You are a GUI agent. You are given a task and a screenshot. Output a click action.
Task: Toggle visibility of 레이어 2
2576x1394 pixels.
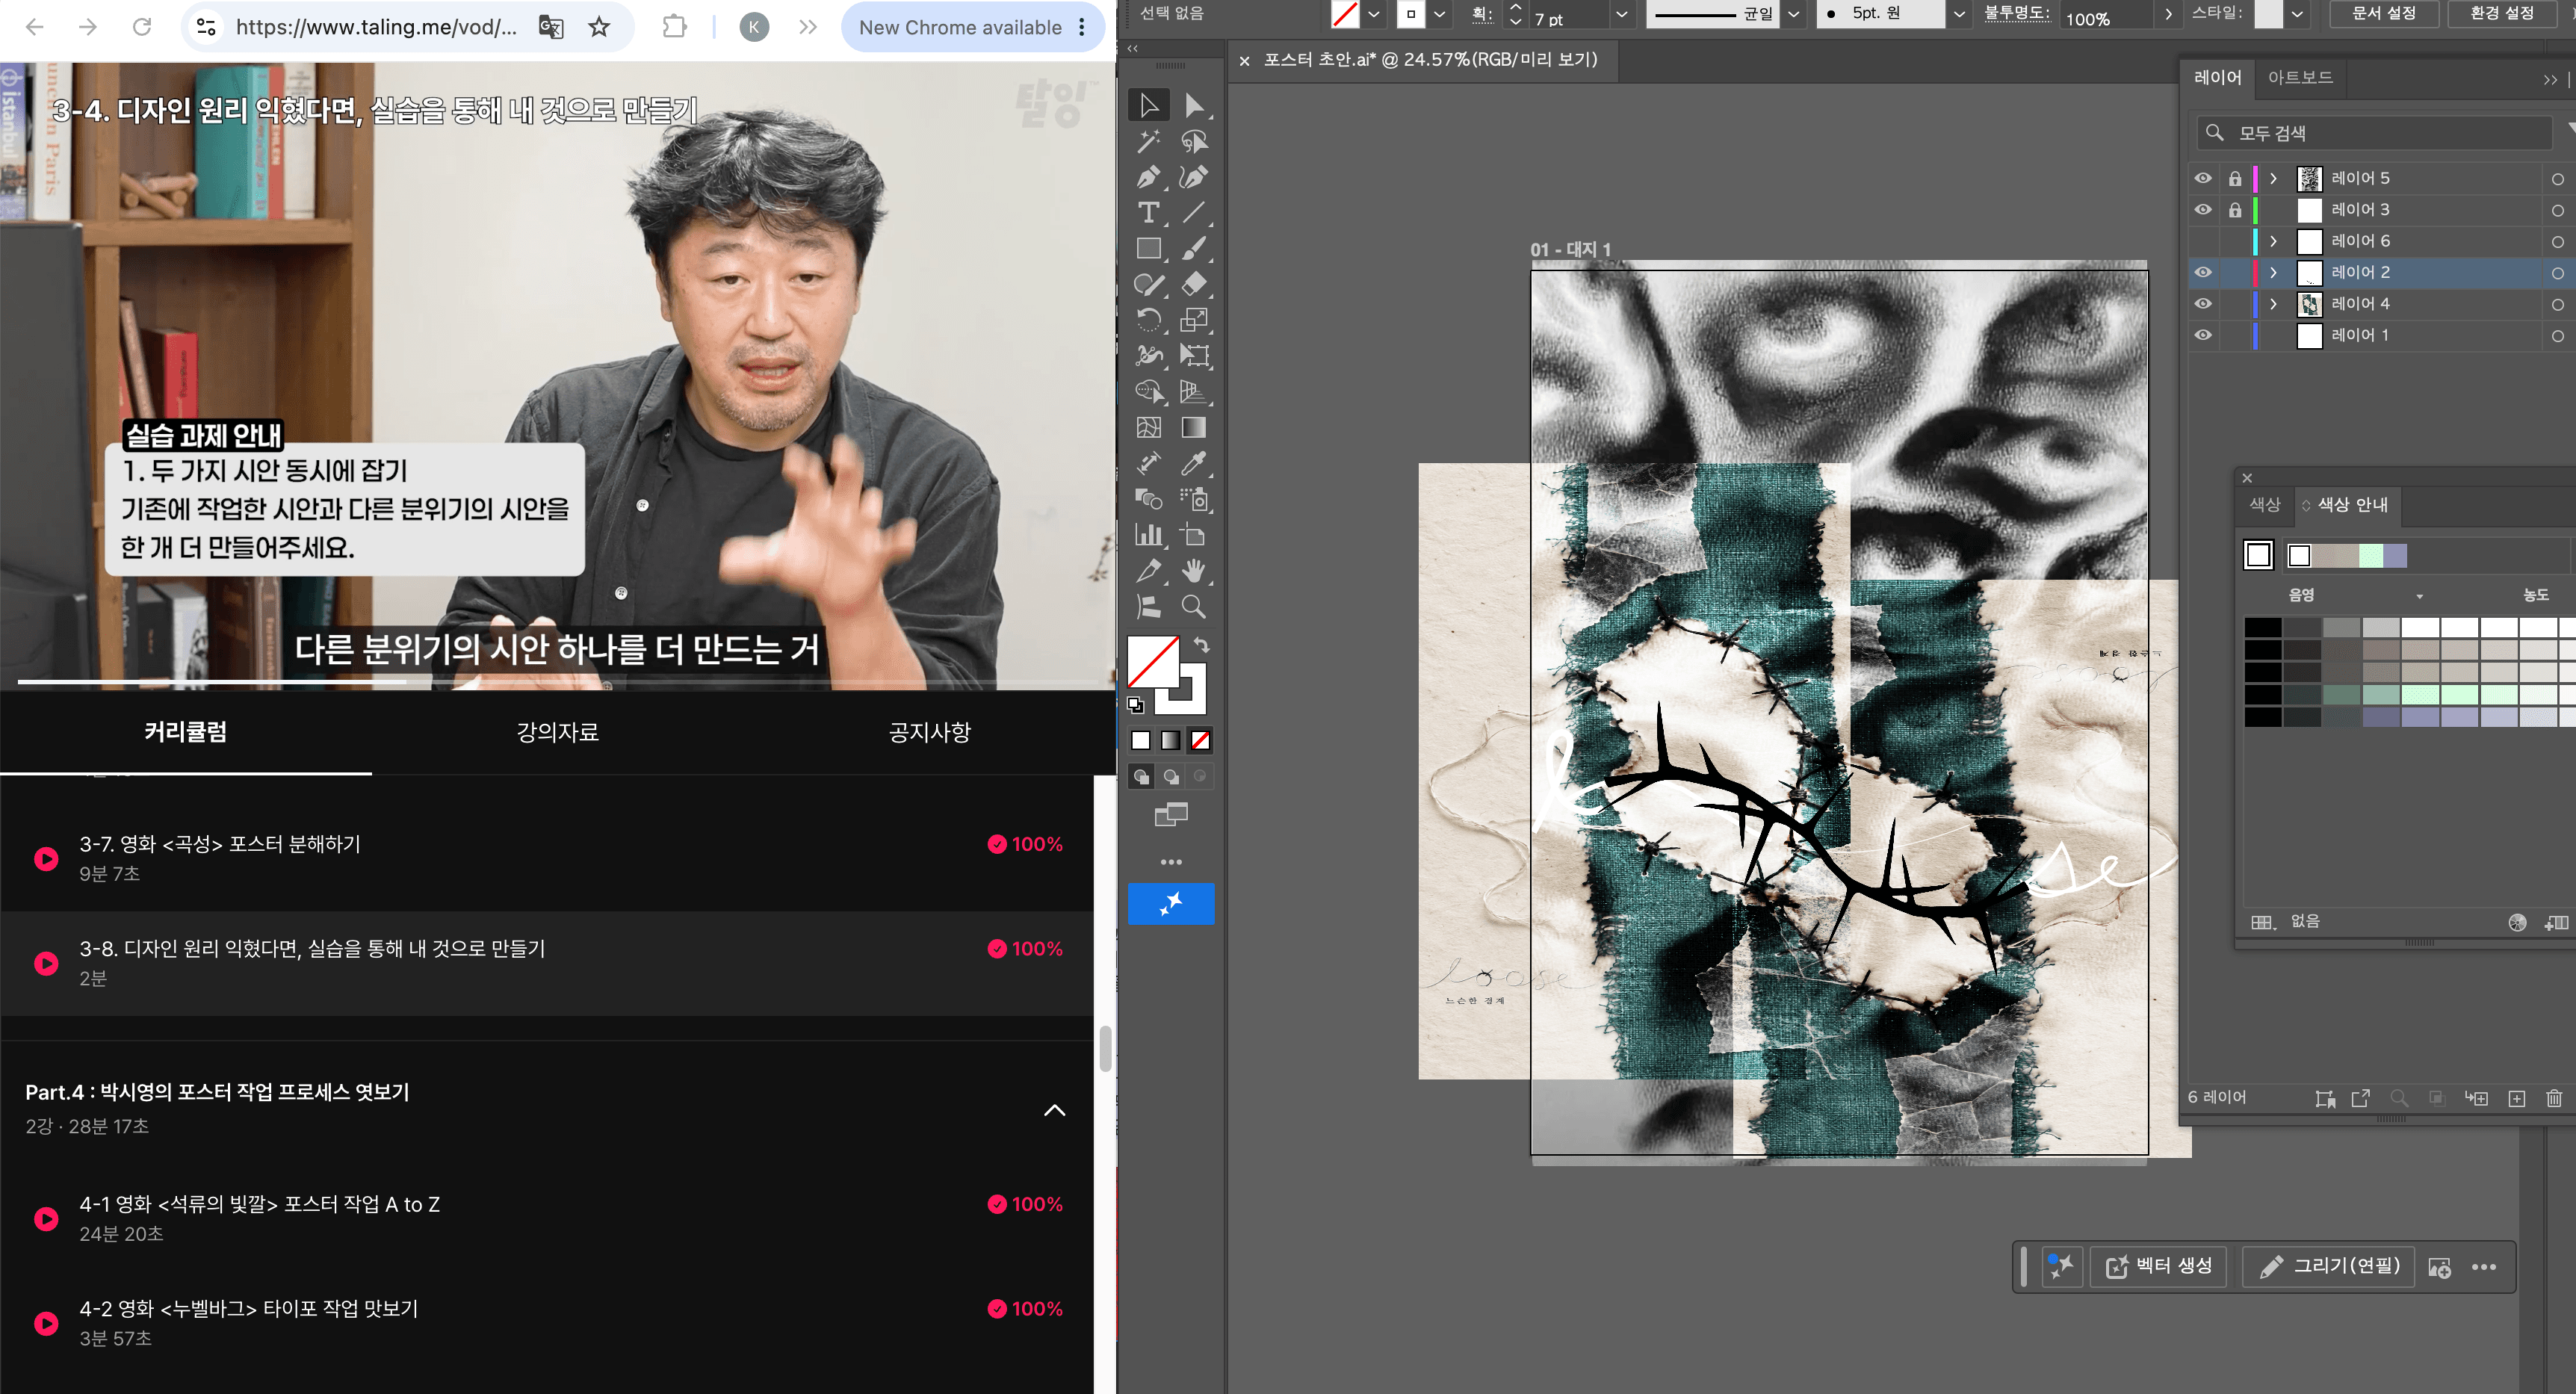(x=2203, y=272)
